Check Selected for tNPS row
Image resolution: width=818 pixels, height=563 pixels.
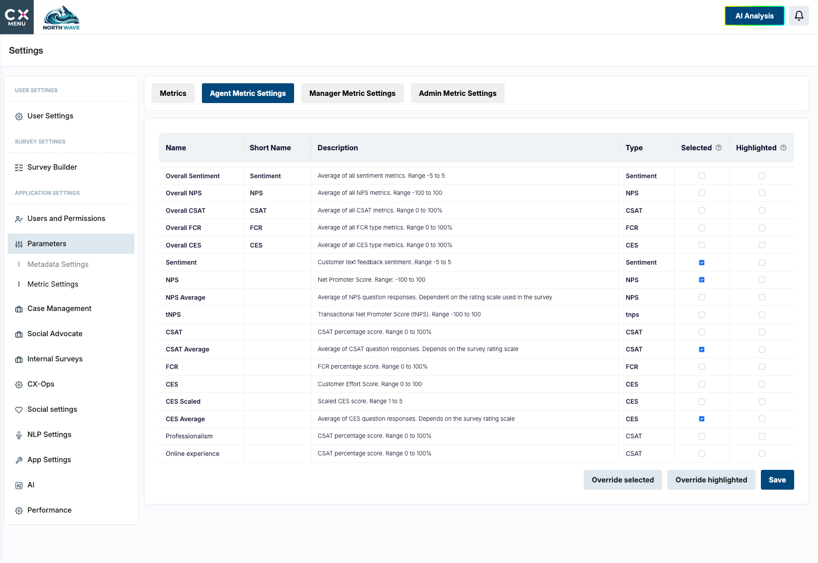coord(702,315)
